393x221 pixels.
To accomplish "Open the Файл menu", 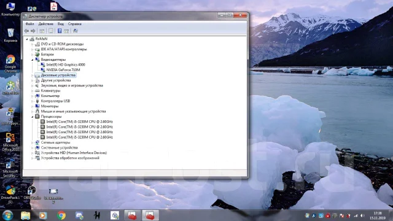I will click(29, 24).
